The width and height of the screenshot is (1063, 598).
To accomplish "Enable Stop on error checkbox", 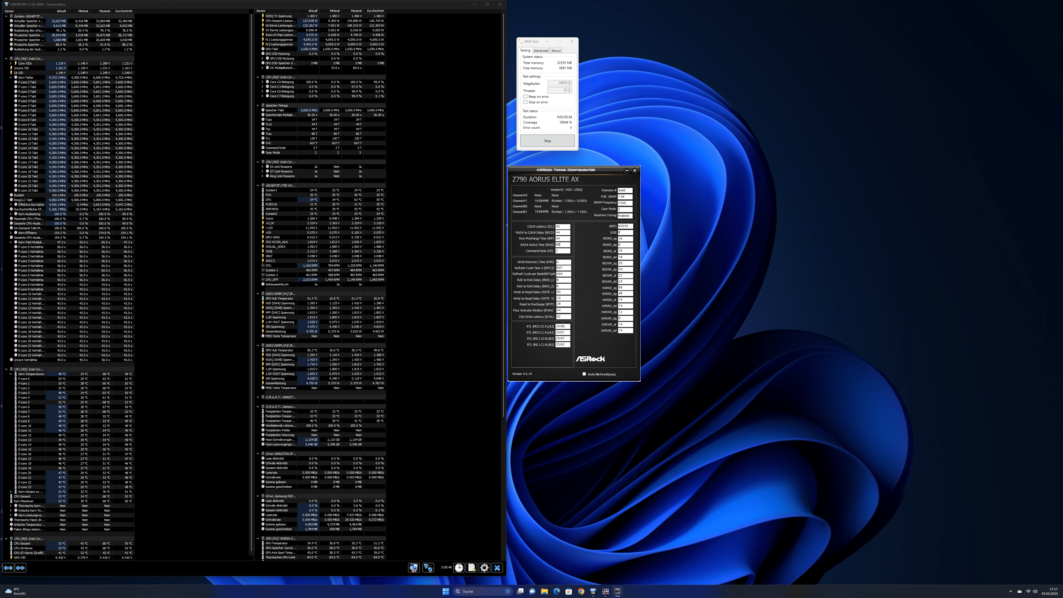I will tap(525, 102).
